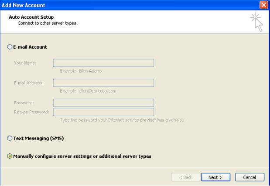Click the Auto Account Setup heading
The width and height of the screenshot is (270, 186).
pos(31,17)
